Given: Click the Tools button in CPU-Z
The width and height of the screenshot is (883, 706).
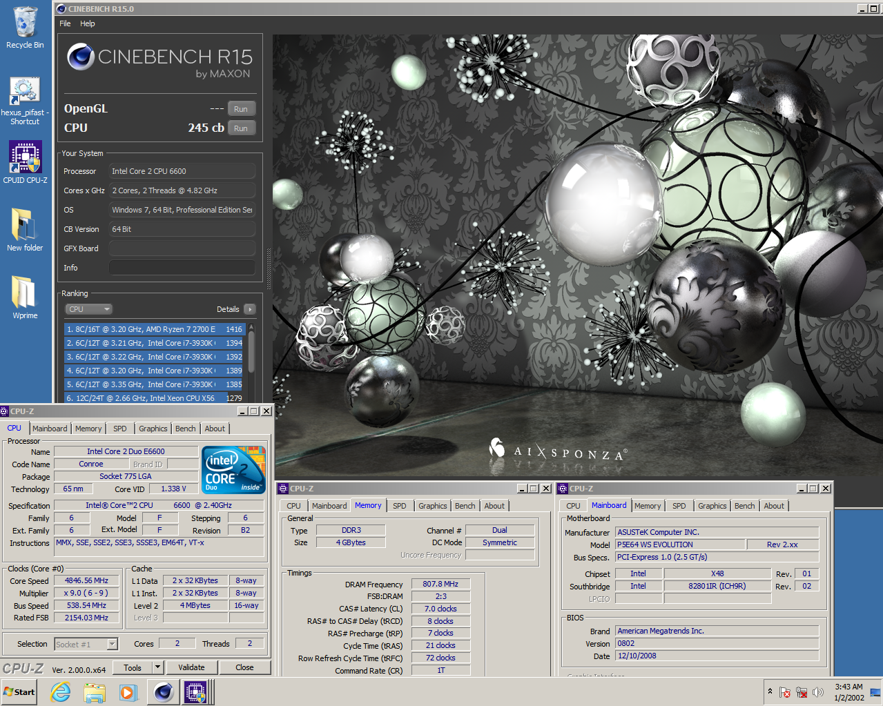Looking at the screenshot, I should point(133,667).
